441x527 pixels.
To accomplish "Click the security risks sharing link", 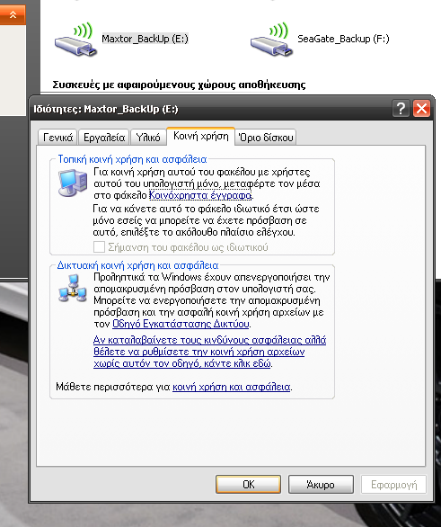I will coord(210,352).
